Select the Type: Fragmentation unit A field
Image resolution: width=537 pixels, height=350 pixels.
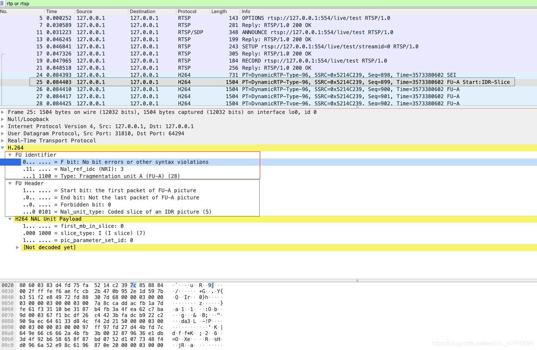(x=268, y=176)
